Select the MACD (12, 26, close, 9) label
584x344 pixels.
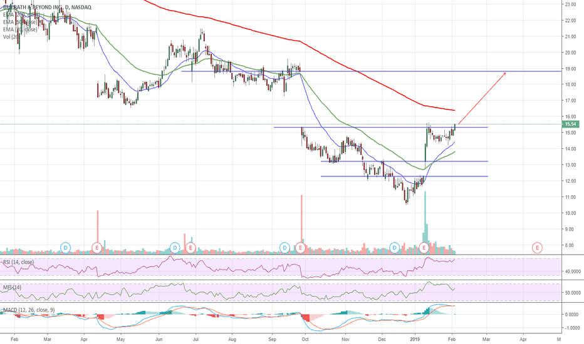[29, 310]
